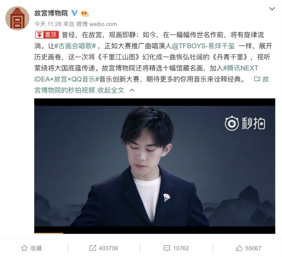The height and width of the screenshot is (257, 282).
Task: Click the crown membership badge icon
Action: click(85, 13)
